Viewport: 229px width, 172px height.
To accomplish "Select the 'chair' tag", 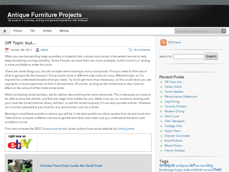I will (217, 169).
